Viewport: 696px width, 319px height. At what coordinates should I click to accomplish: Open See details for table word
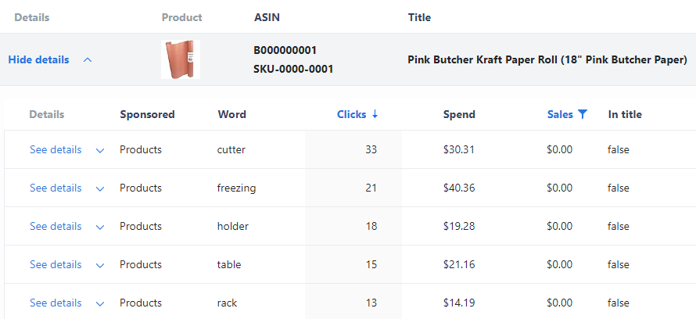point(56,264)
